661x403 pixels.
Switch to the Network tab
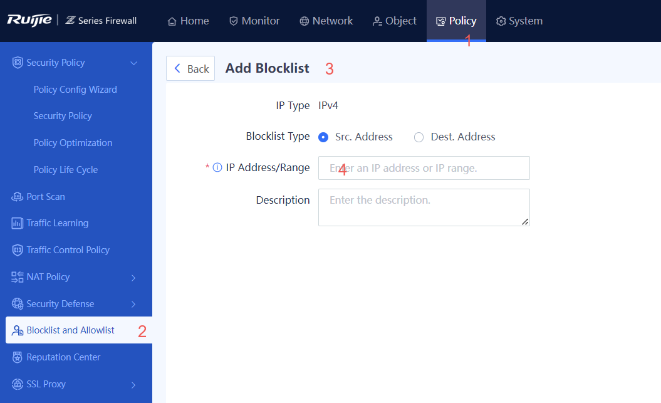(326, 21)
